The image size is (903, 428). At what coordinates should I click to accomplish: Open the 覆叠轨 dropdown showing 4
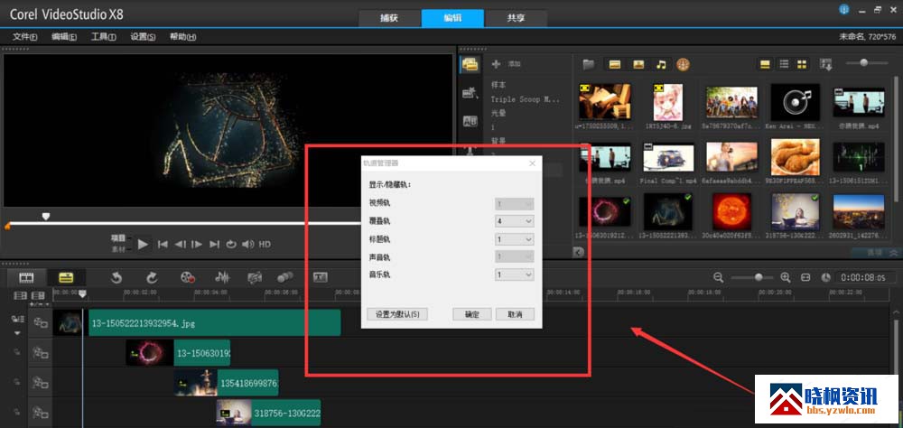pos(515,221)
